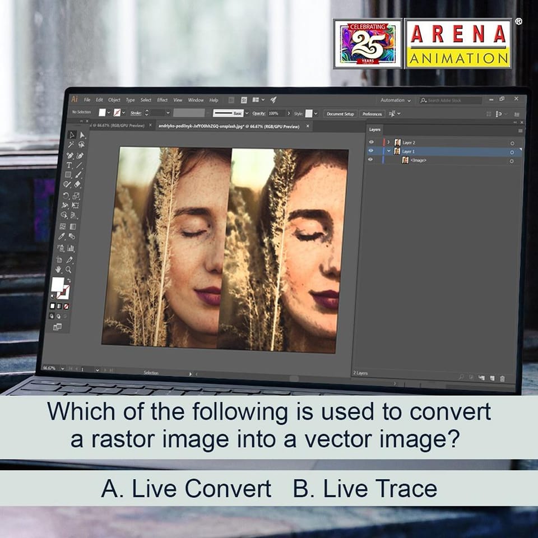Open the Effect menu

click(163, 100)
